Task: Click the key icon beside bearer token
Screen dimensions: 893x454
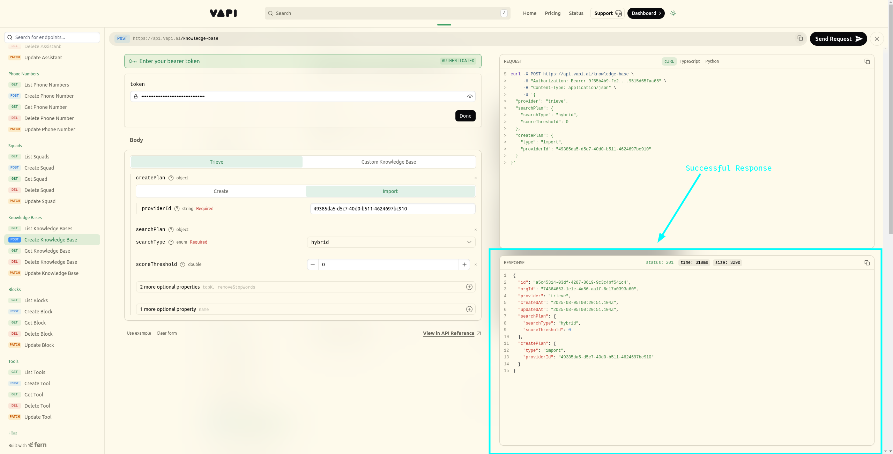Action: [133, 61]
